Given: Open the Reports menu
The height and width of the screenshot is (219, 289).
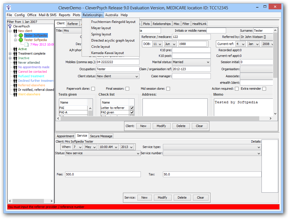Looking at the screenshot, I should click(65, 15).
